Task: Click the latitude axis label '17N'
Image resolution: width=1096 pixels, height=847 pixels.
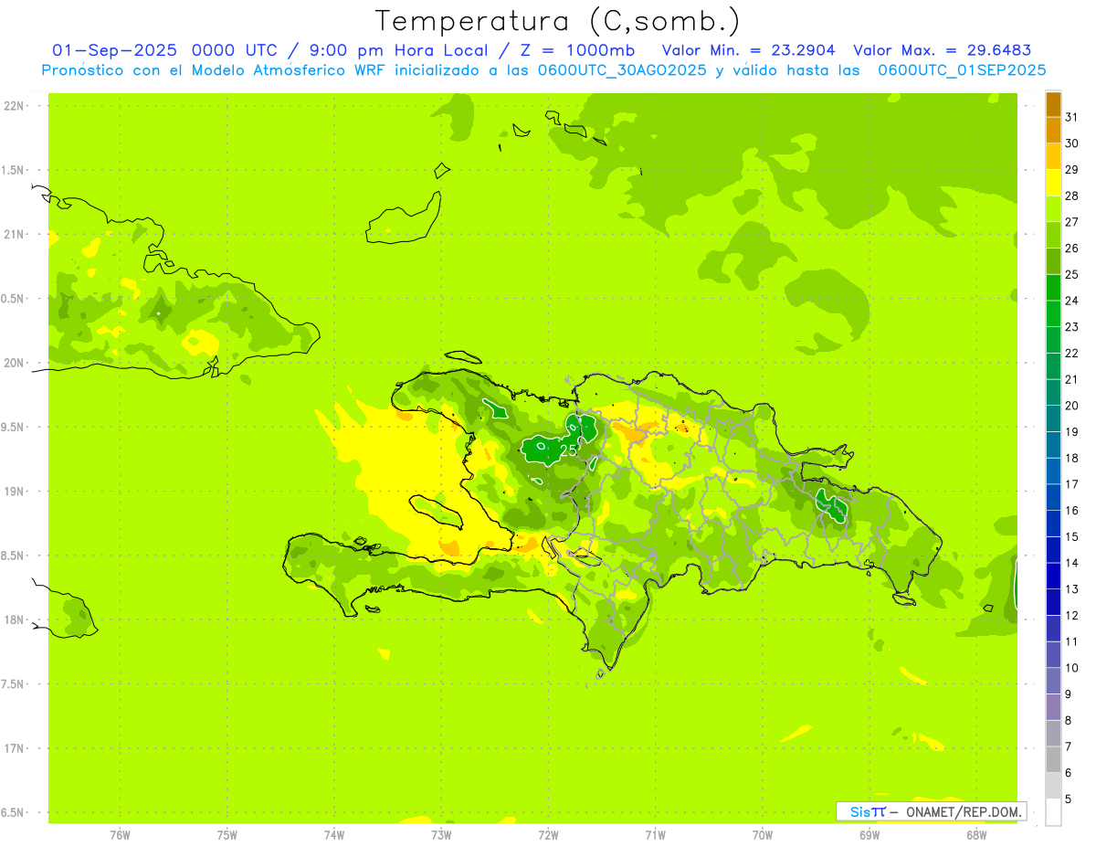Action: pyautogui.click(x=14, y=748)
